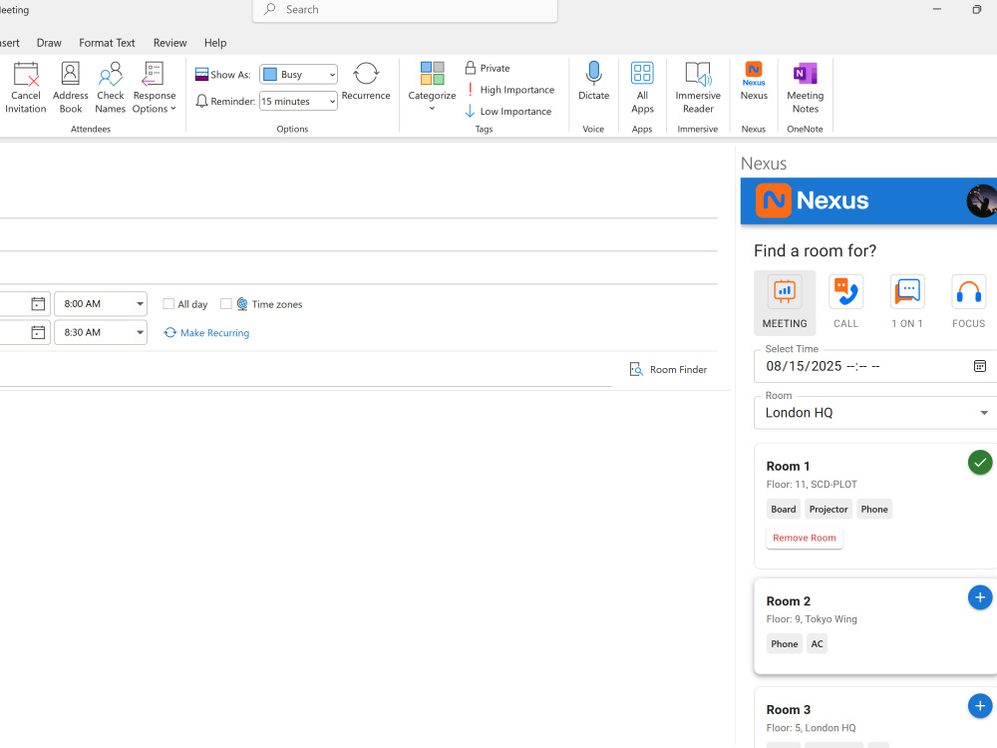The image size is (997, 748).
Task: Add Room 2 with plus button
Action: pyautogui.click(x=980, y=597)
